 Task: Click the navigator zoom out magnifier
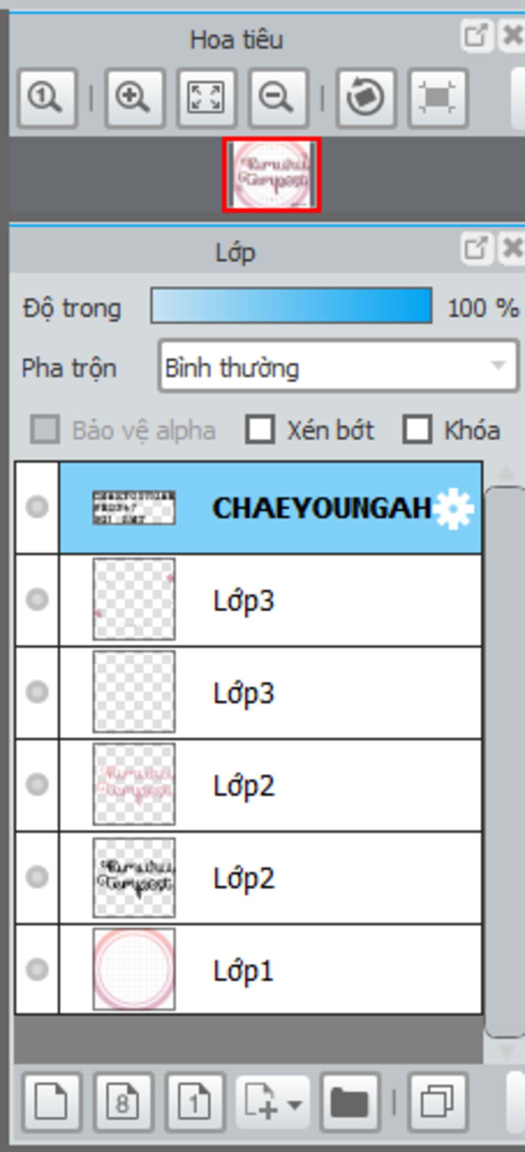click(x=278, y=97)
